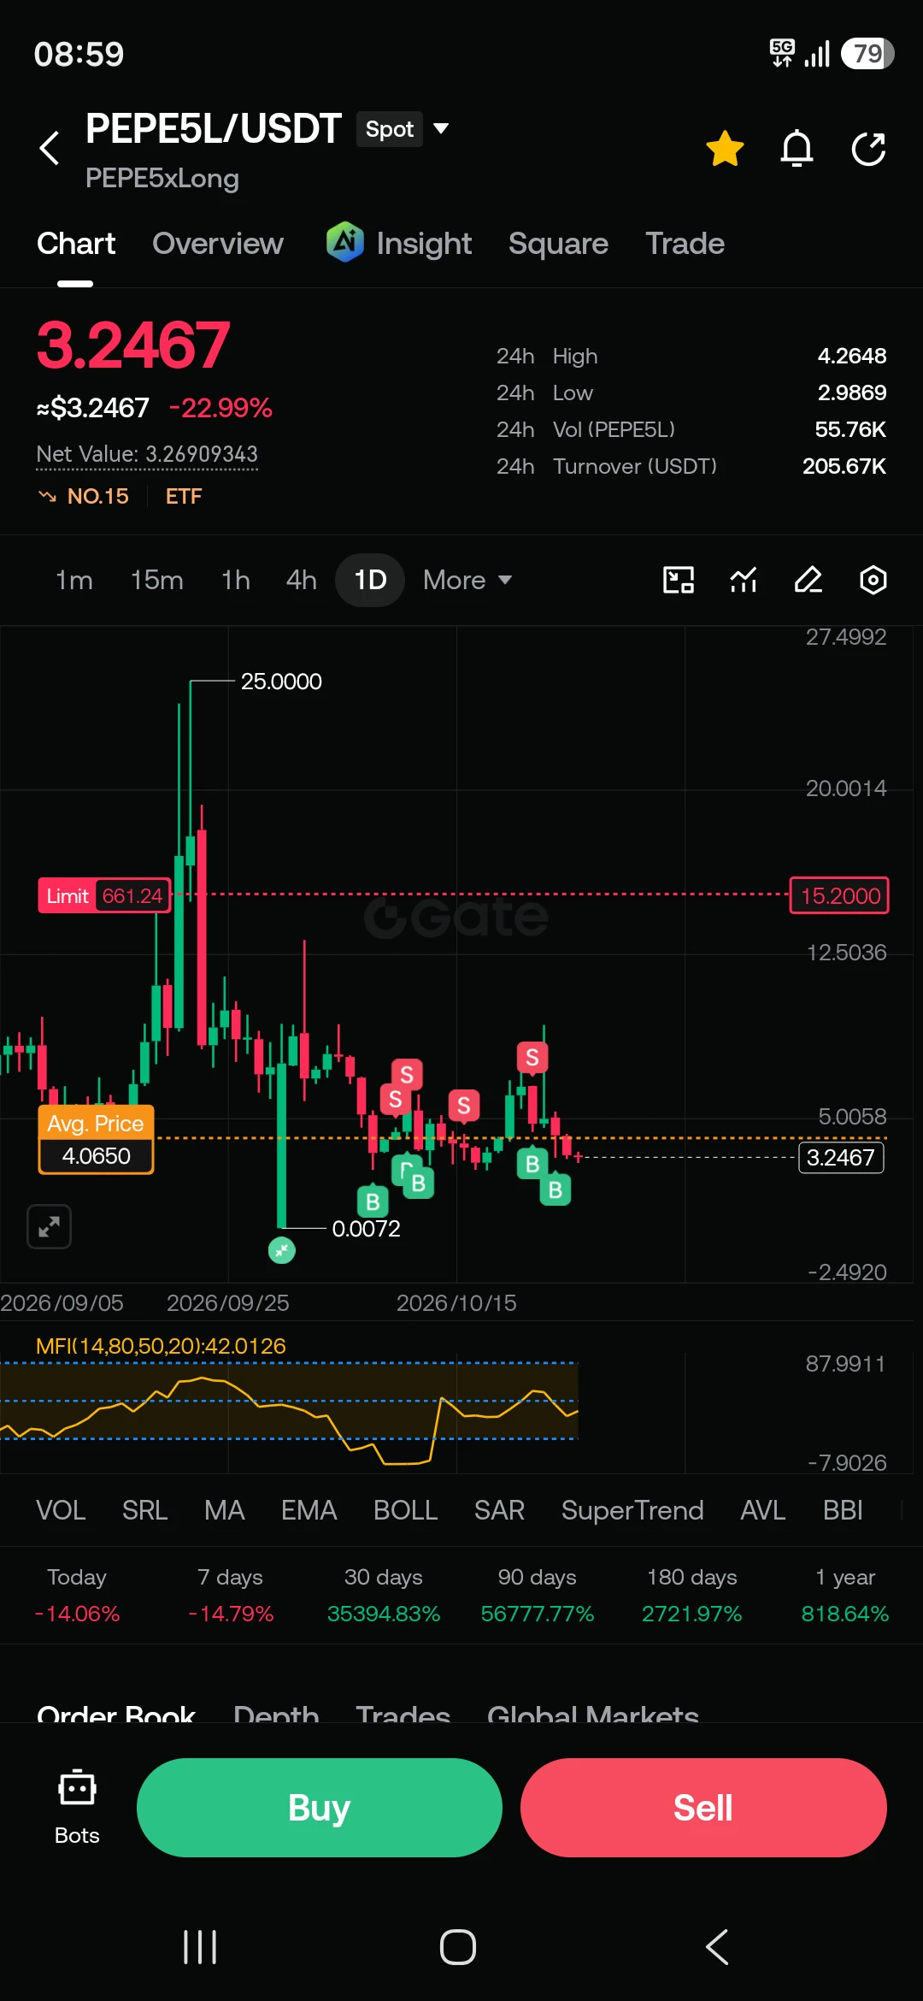Select the BBI indicator

pyautogui.click(x=843, y=1510)
